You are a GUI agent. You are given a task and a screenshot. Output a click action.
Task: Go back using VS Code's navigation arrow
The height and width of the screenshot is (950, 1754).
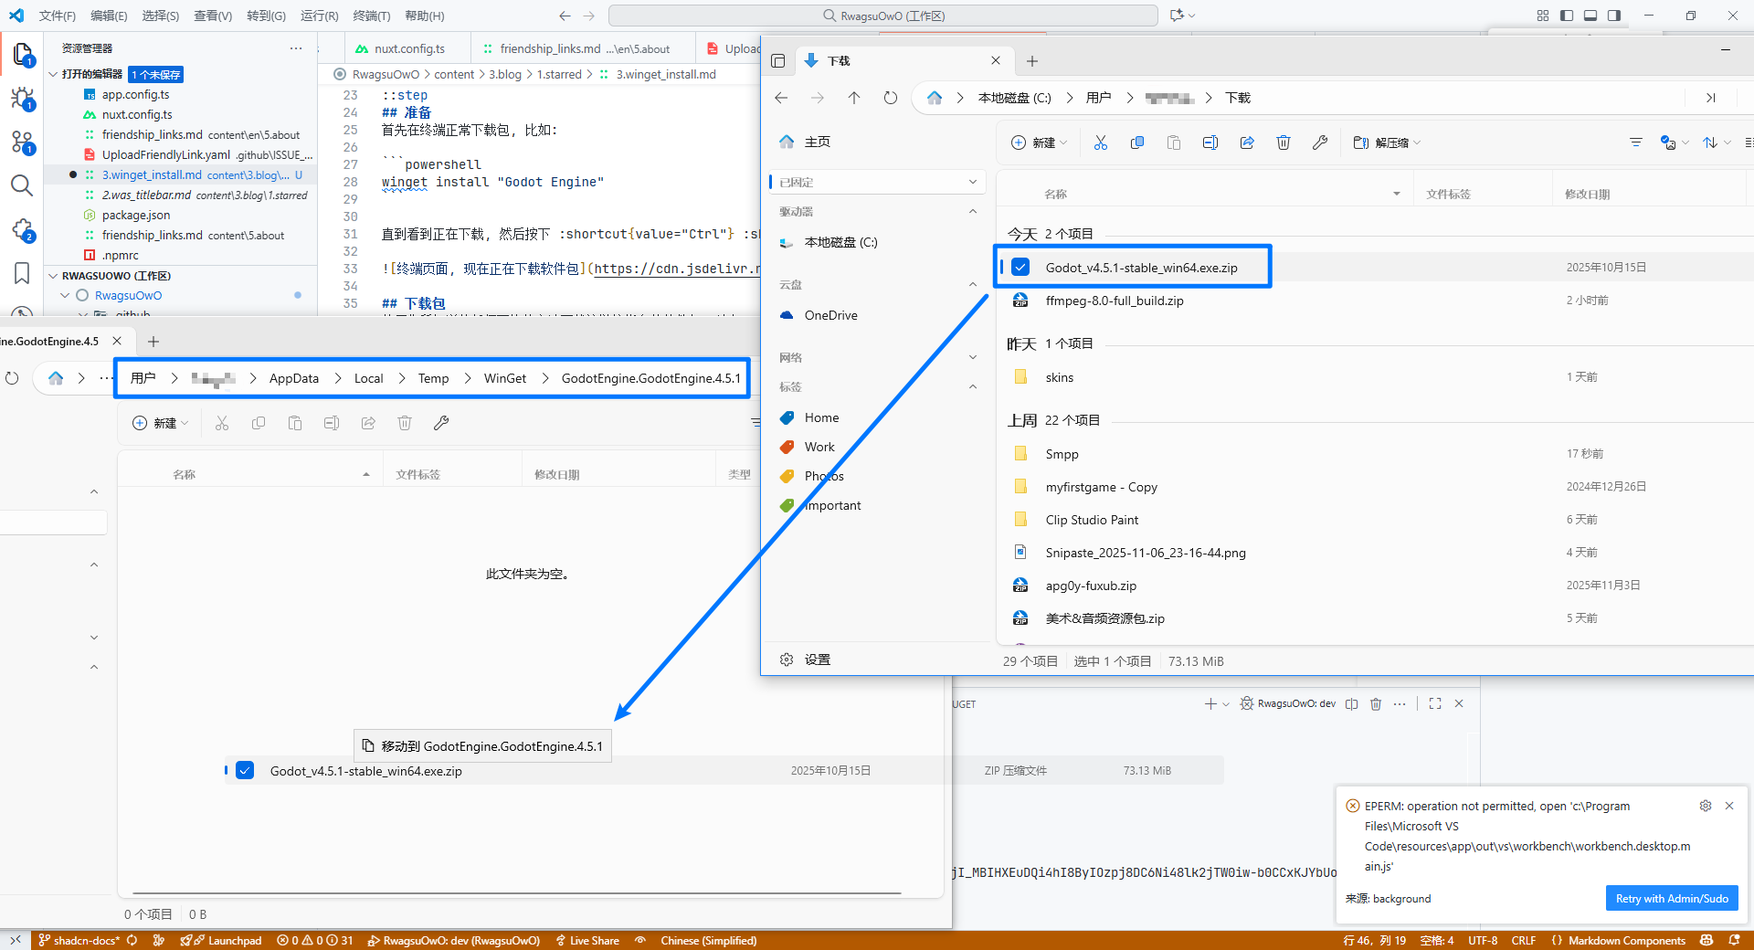point(565,16)
